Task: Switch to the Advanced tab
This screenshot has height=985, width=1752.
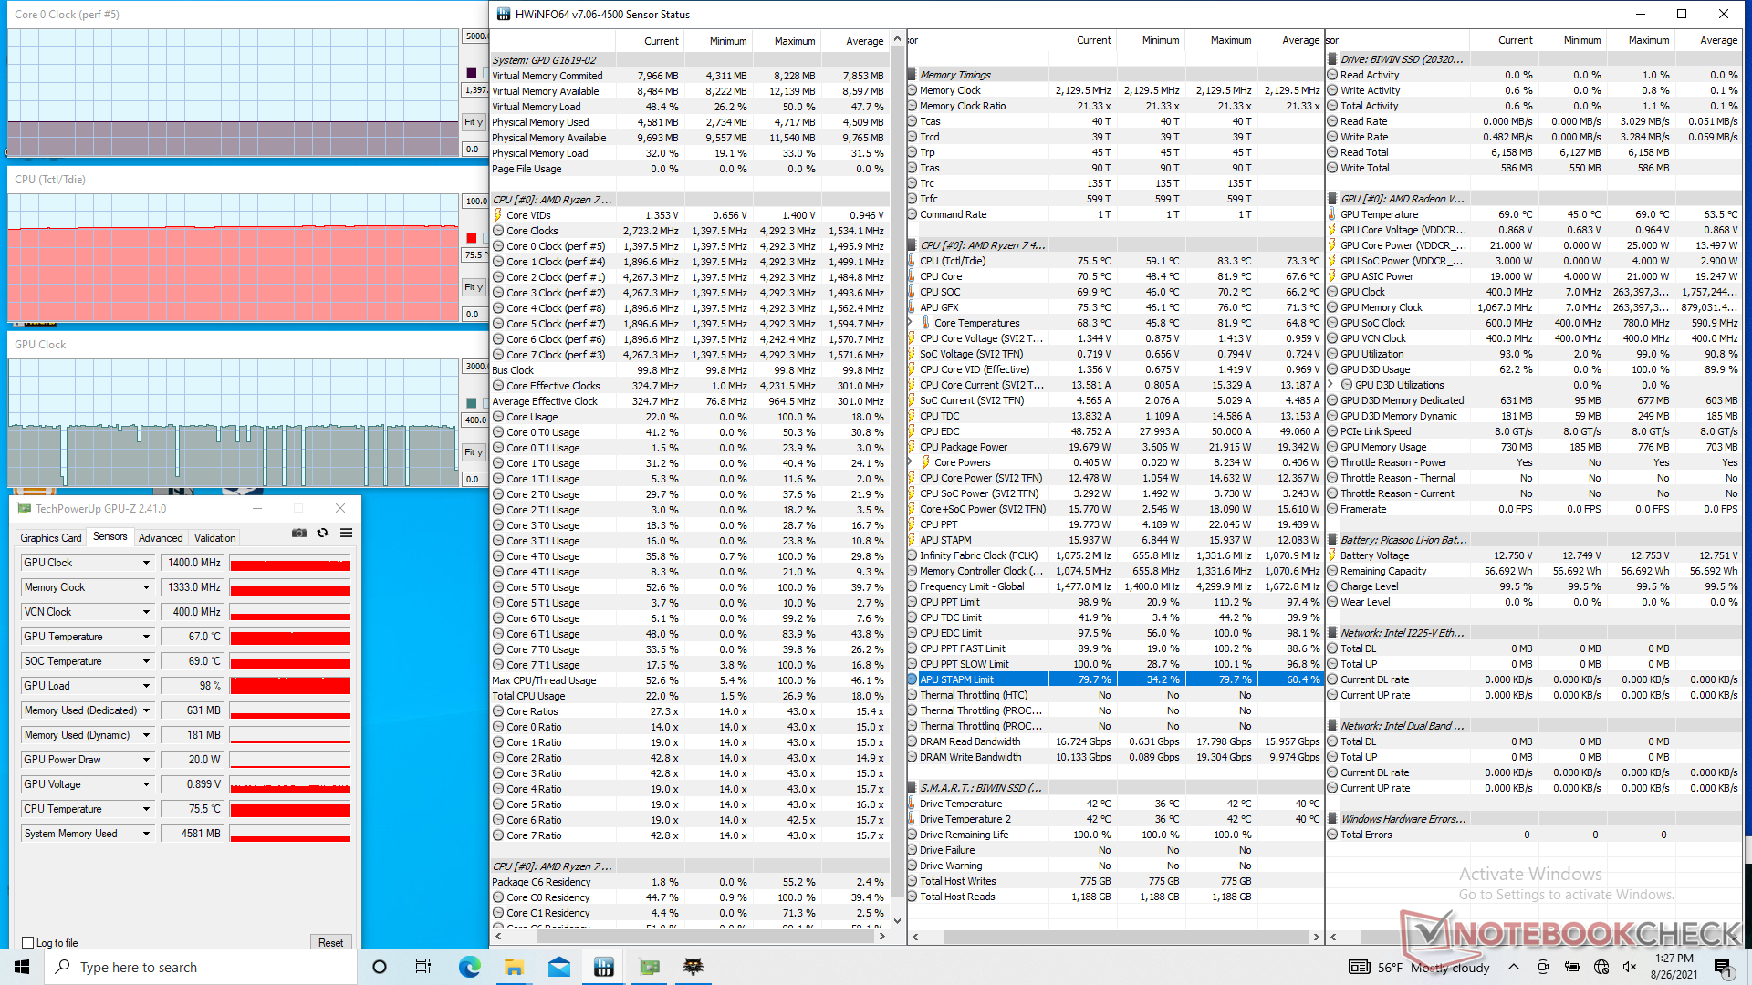Action: pos(161,538)
